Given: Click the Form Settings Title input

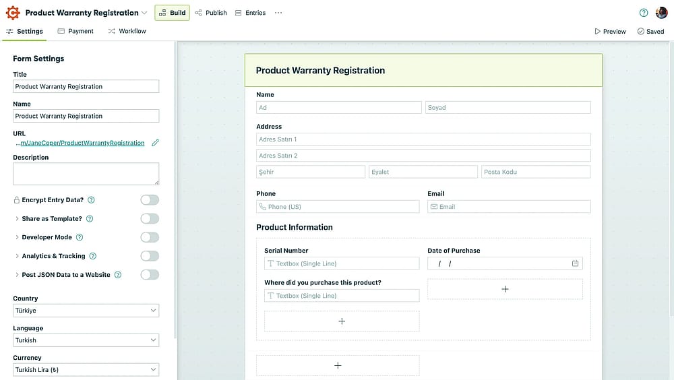Looking at the screenshot, I should 86,86.
